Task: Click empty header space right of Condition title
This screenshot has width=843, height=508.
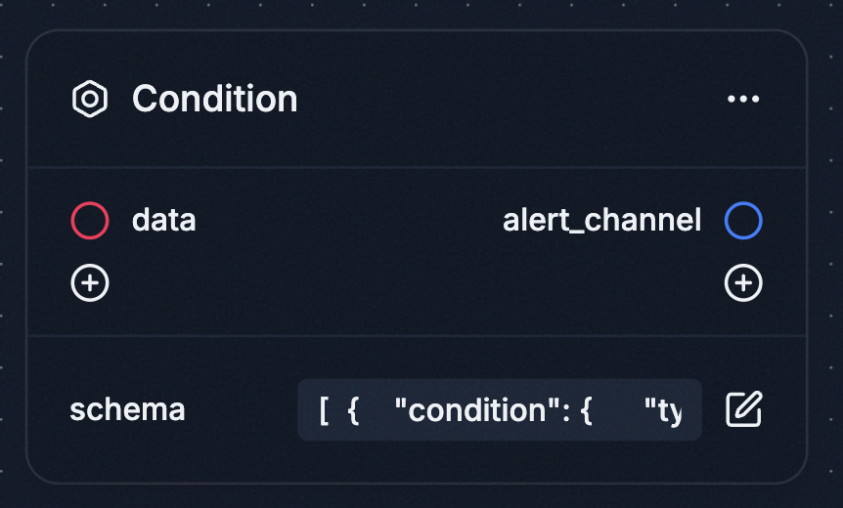Action: coord(509,99)
